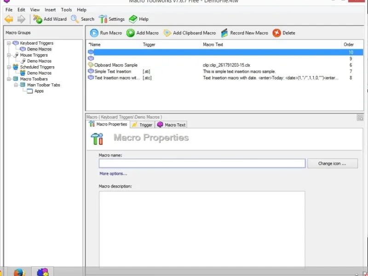Click the Keyboard Triggers group icon

(16, 43)
